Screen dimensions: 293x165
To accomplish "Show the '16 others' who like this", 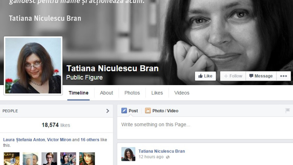I will (90, 139).
